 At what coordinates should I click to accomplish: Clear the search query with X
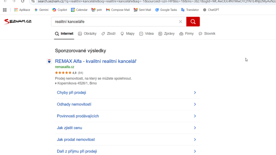coord(180,22)
